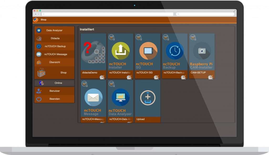
Task: Click the 'ncTOUCH Installer' tile caption
Action: coord(120,73)
